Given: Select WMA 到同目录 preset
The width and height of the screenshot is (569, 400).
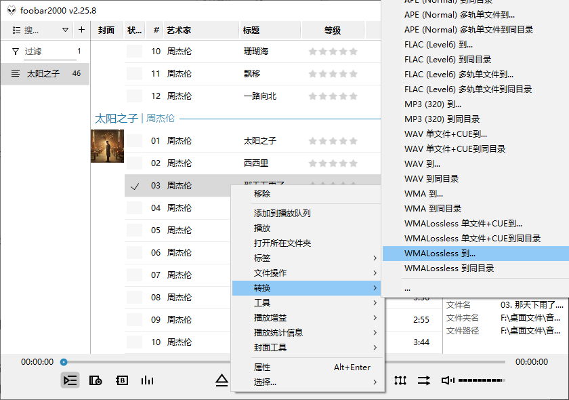Looking at the screenshot, I should coord(476,209).
